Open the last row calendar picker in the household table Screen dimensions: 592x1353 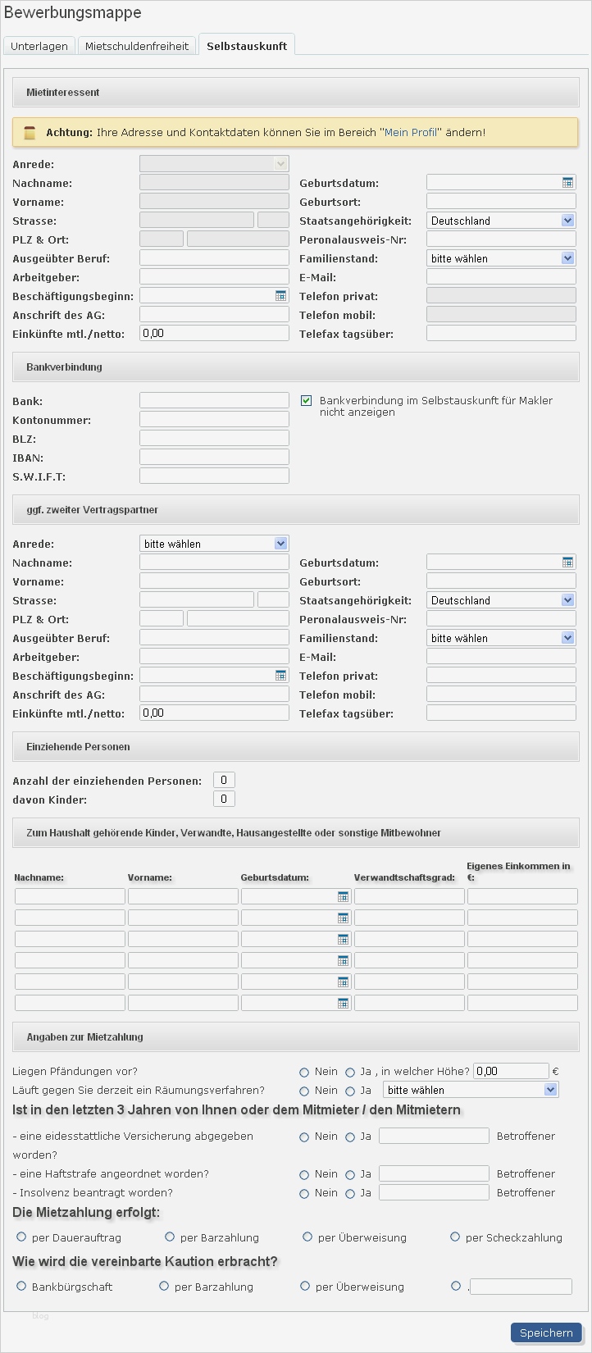(x=343, y=1001)
